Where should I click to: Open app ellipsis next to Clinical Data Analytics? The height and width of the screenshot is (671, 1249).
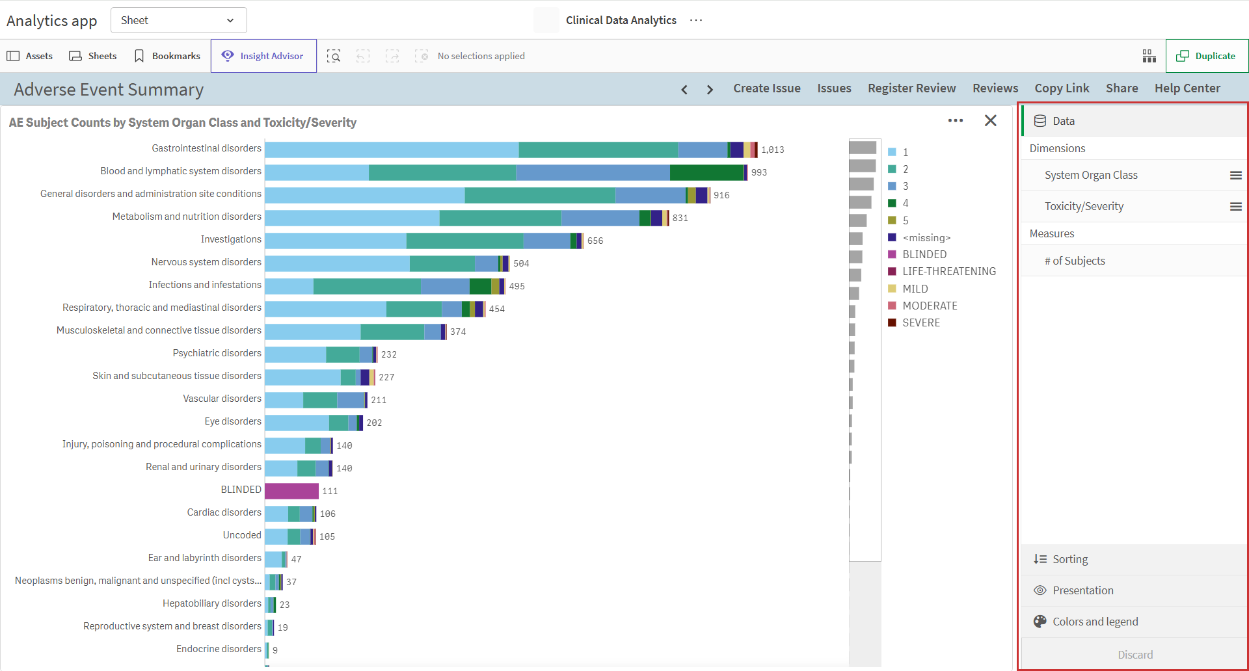click(696, 20)
